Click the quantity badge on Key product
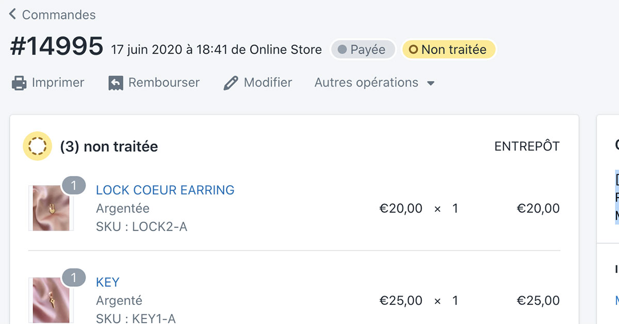The height and width of the screenshot is (324, 619). coord(73,278)
